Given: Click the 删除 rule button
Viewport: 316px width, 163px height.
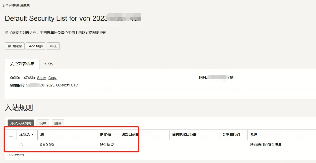Looking at the screenshot, I should 58,123.
